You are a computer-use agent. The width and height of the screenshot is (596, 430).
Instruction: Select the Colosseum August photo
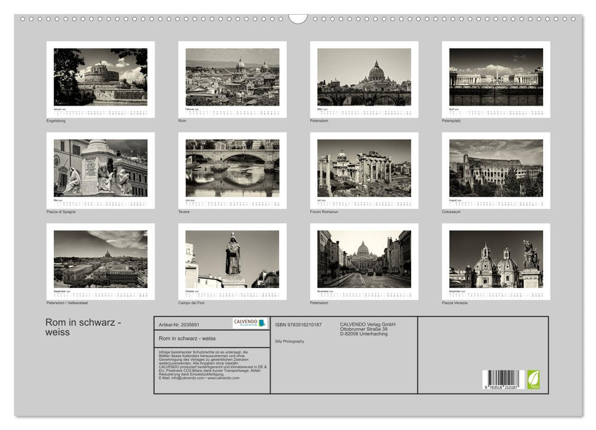tap(496, 168)
